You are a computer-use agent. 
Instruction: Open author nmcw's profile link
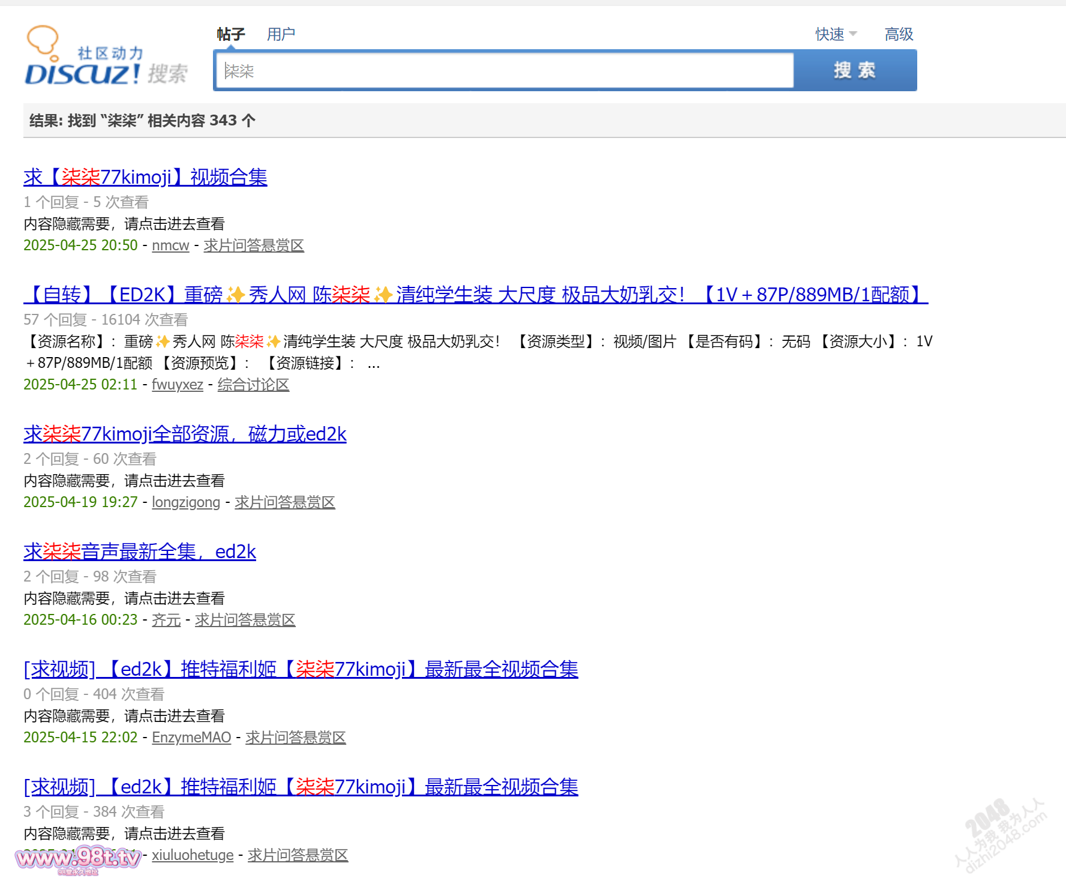click(x=170, y=245)
